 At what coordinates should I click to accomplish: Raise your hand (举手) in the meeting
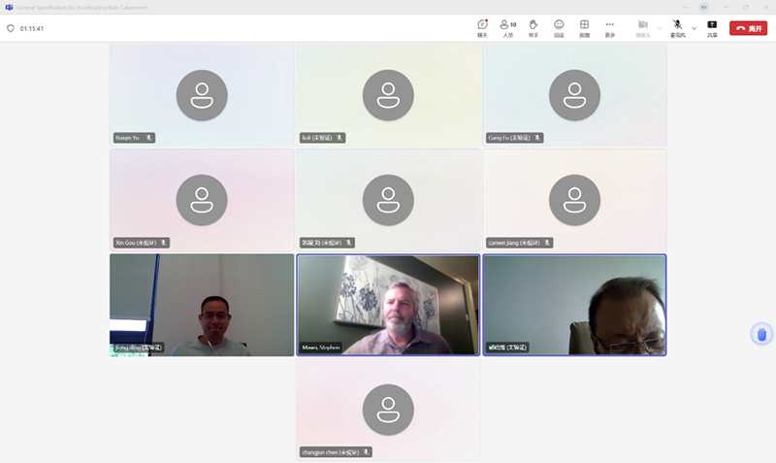click(533, 28)
